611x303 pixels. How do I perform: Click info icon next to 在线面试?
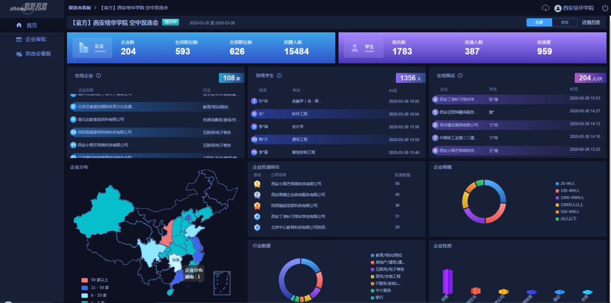[460, 76]
